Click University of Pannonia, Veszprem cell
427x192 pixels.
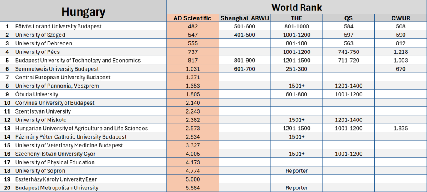[51, 86]
